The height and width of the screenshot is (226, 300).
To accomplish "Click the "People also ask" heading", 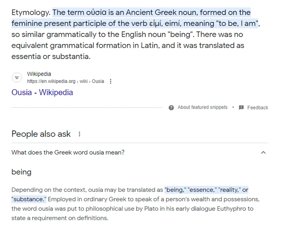I will tap(41, 134).
